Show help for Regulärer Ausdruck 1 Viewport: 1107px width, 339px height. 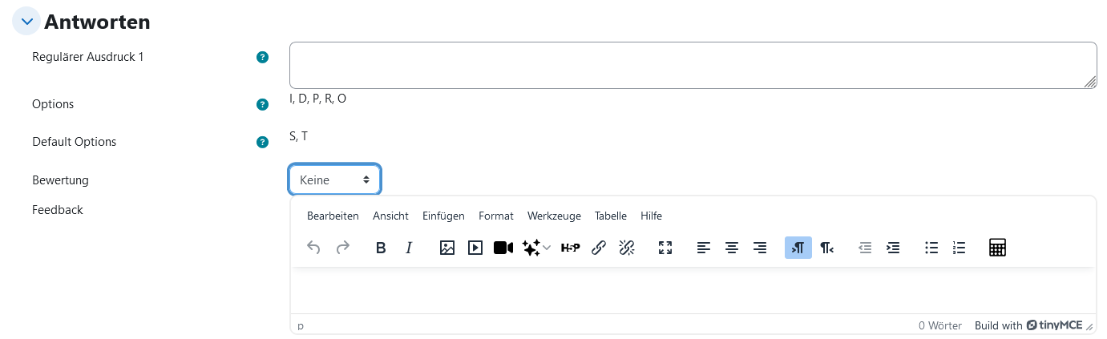(261, 58)
